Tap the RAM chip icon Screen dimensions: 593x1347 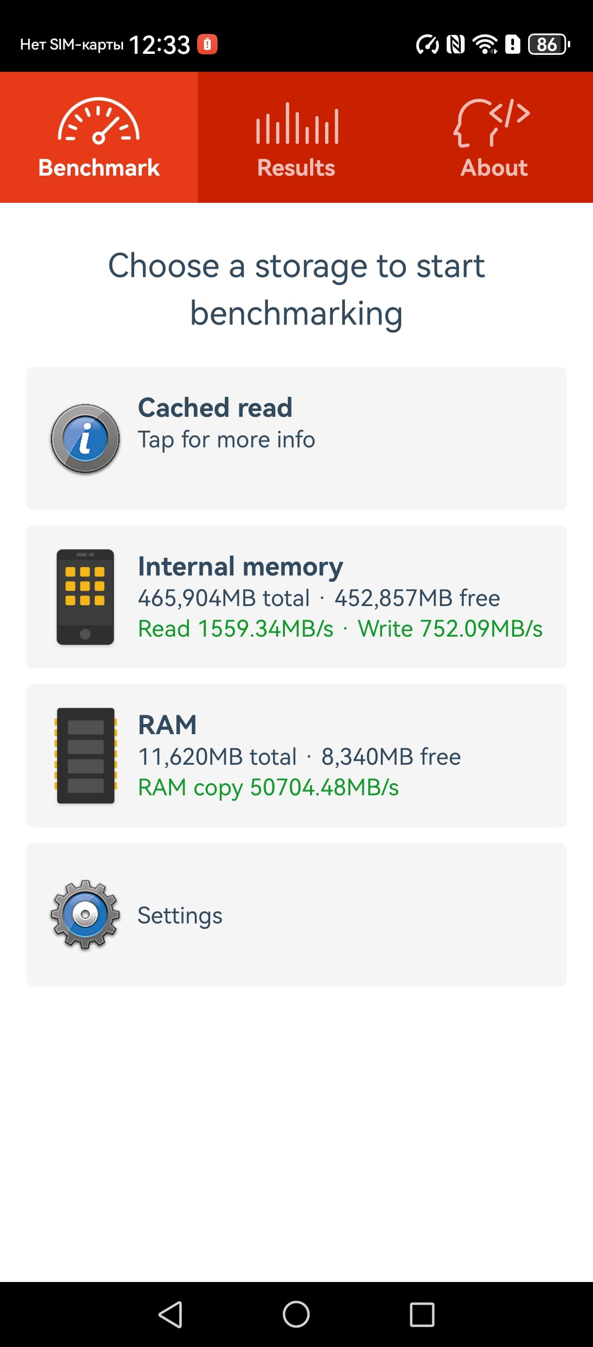[x=85, y=755]
